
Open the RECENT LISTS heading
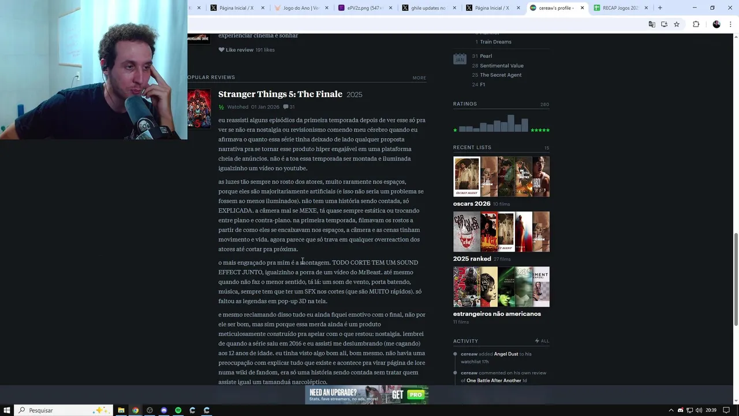pyautogui.click(x=472, y=147)
